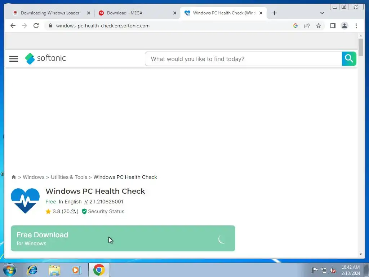The width and height of the screenshot is (369, 277).
Task: Open a new browser tab
Action: (x=274, y=13)
